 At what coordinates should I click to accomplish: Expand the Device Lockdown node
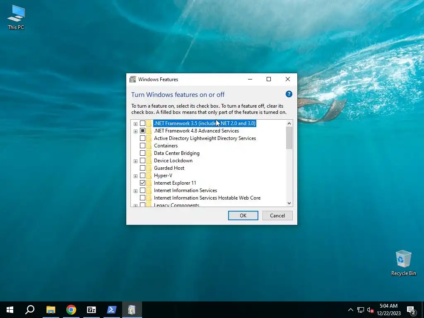[135, 161]
